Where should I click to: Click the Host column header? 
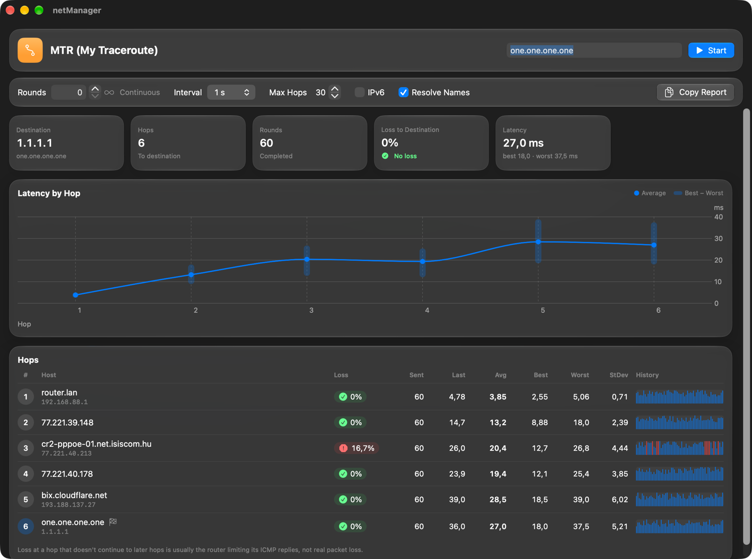pos(49,375)
